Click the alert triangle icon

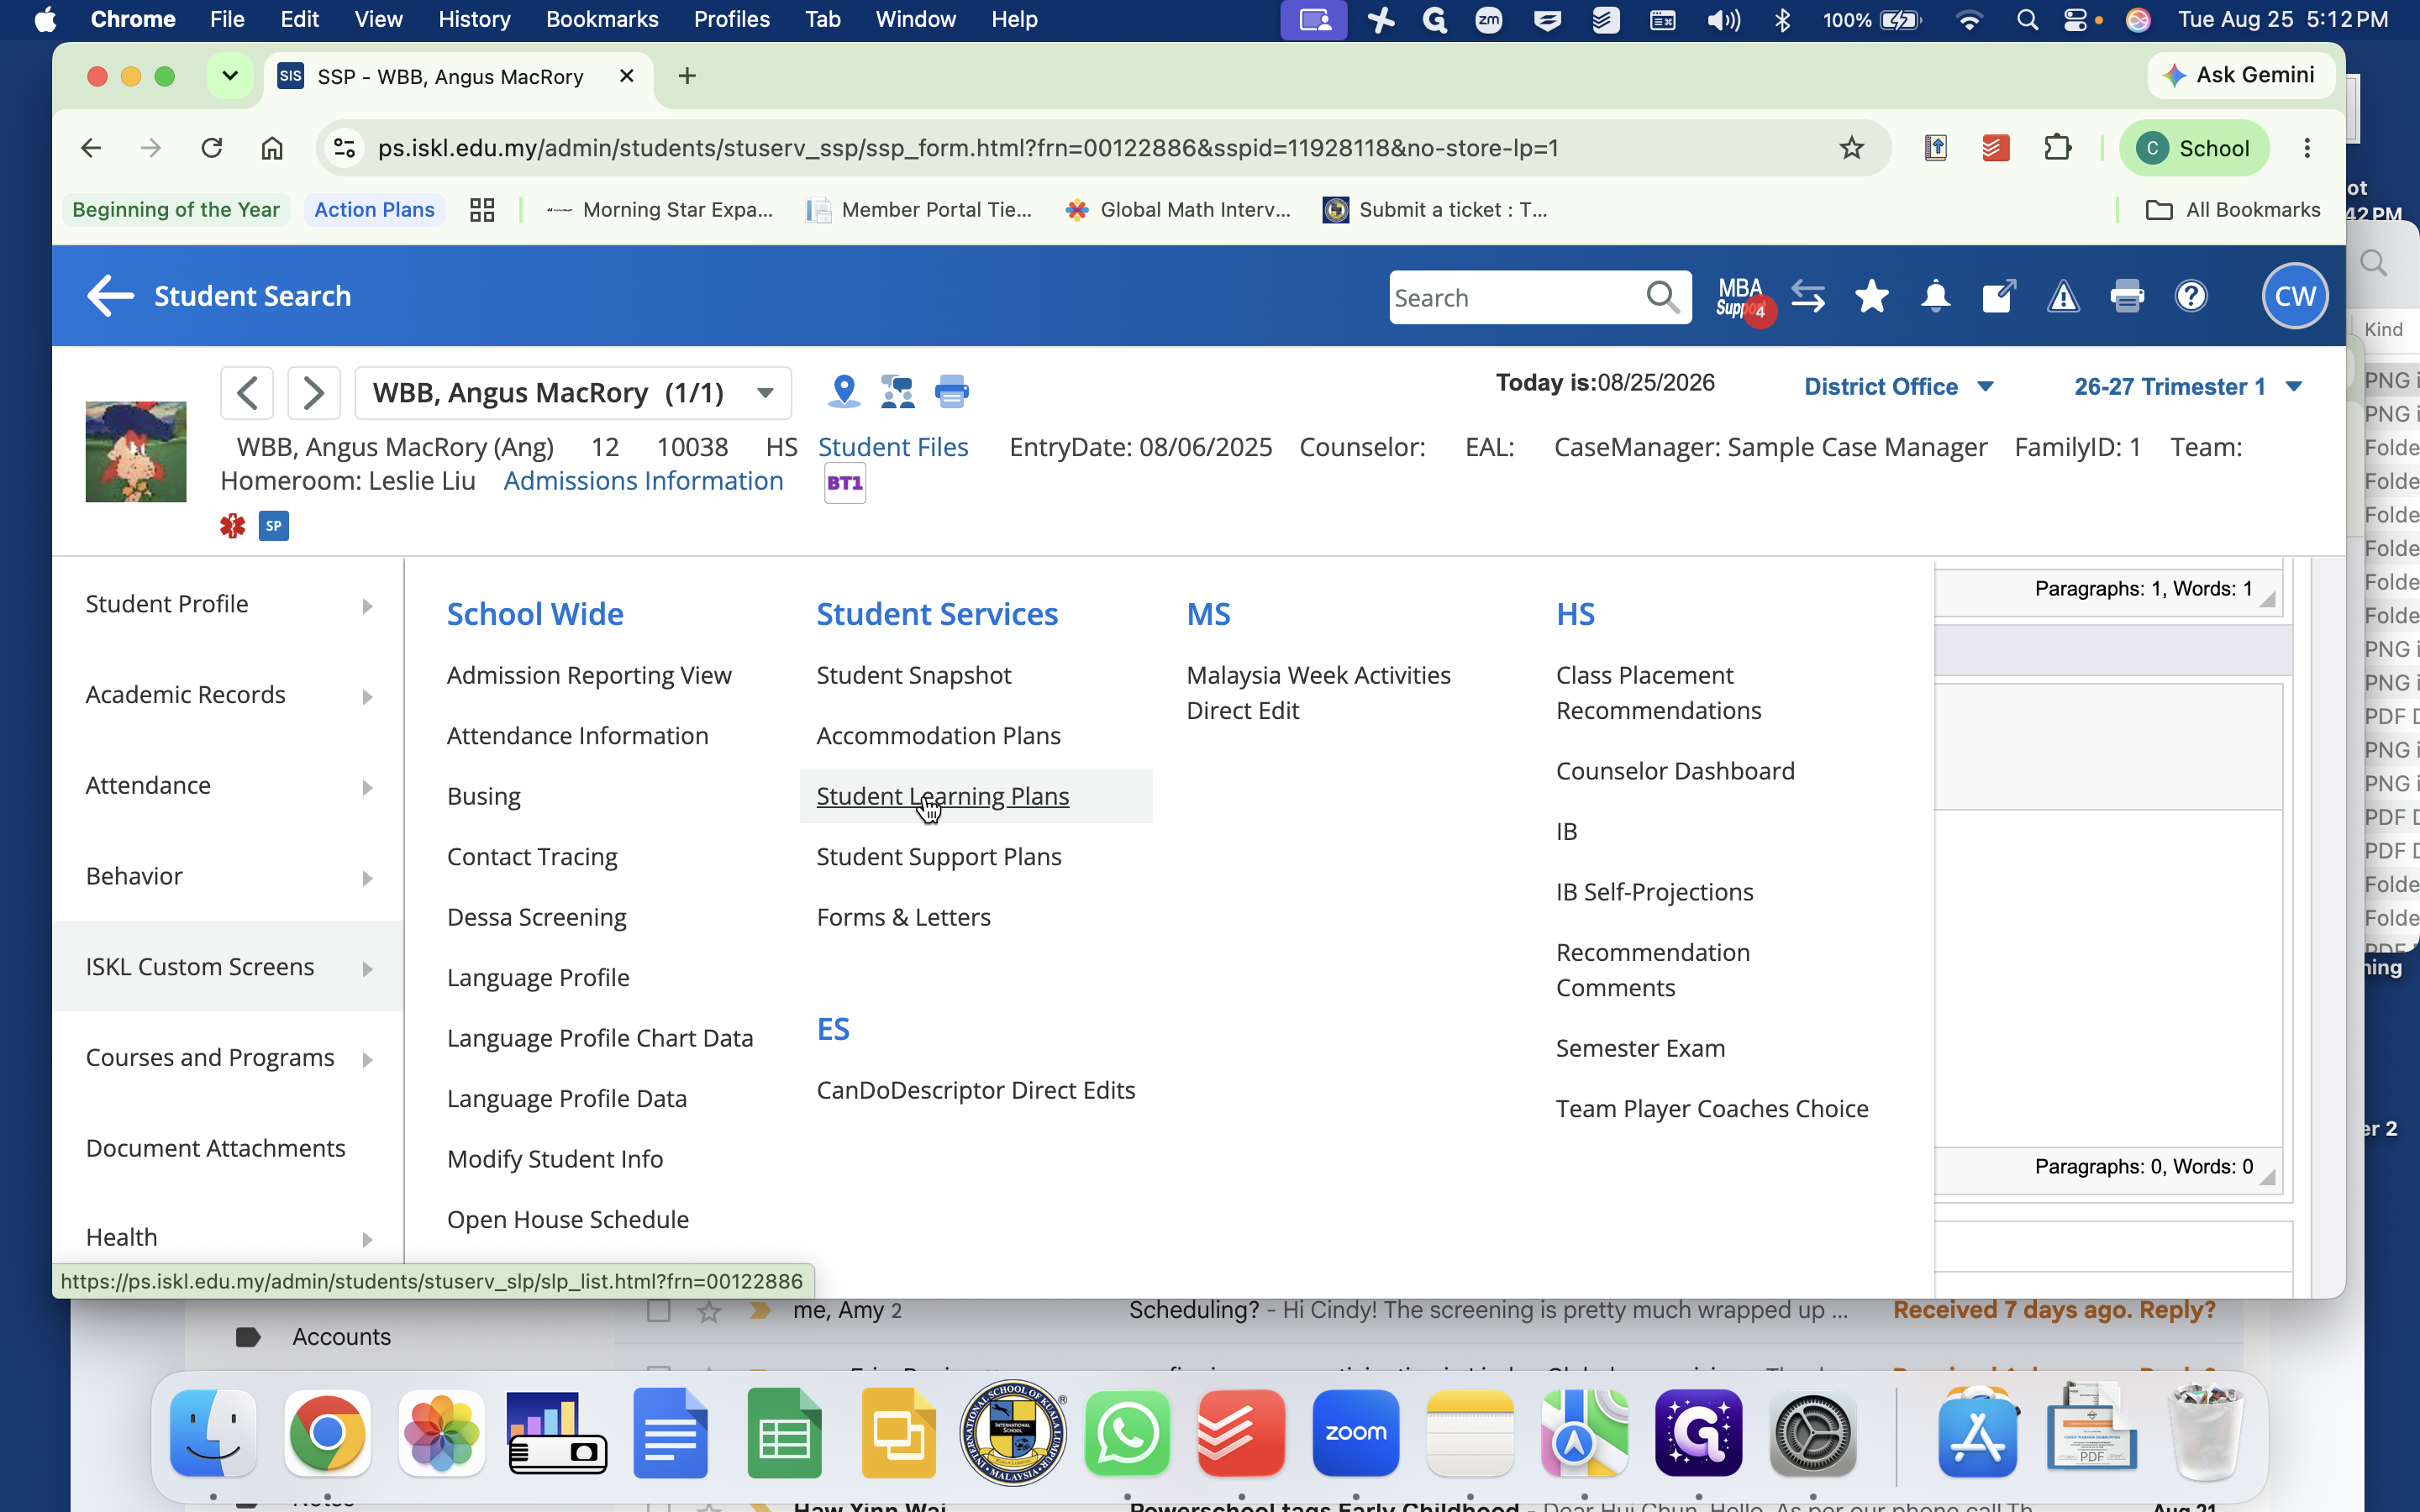[x=2063, y=297]
